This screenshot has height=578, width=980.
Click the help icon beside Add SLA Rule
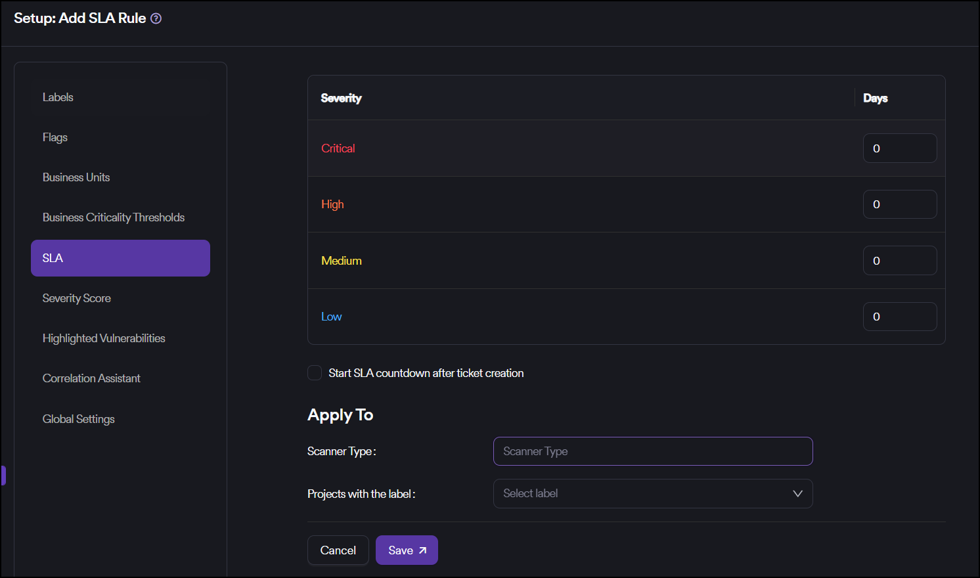point(156,18)
